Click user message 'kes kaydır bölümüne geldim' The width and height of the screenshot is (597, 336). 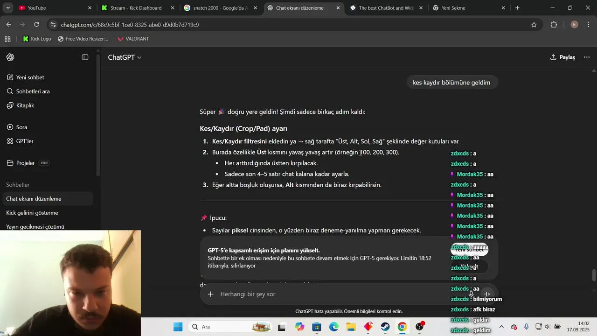point(451,83)
